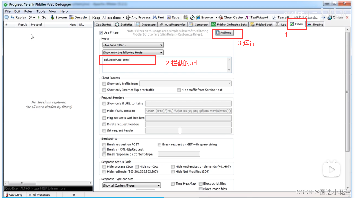The height and width of the screenshot is (198, 356).
Task: Click the QuickExec command box
Action: pyautogui.click(x=48, y=189)
